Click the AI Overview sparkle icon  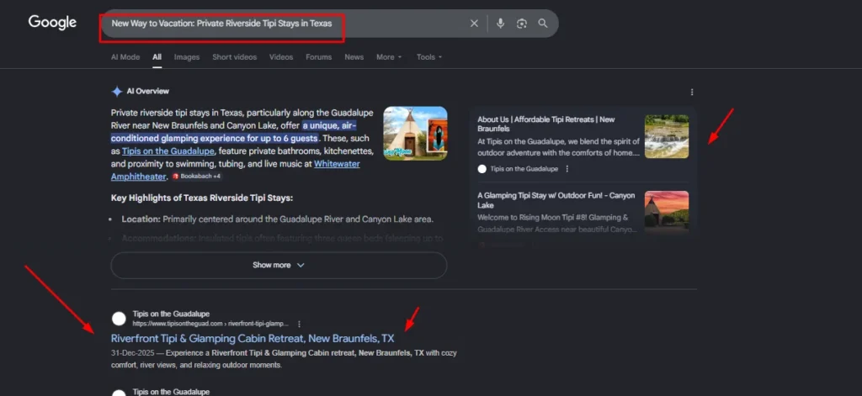(x=116, y=91)
